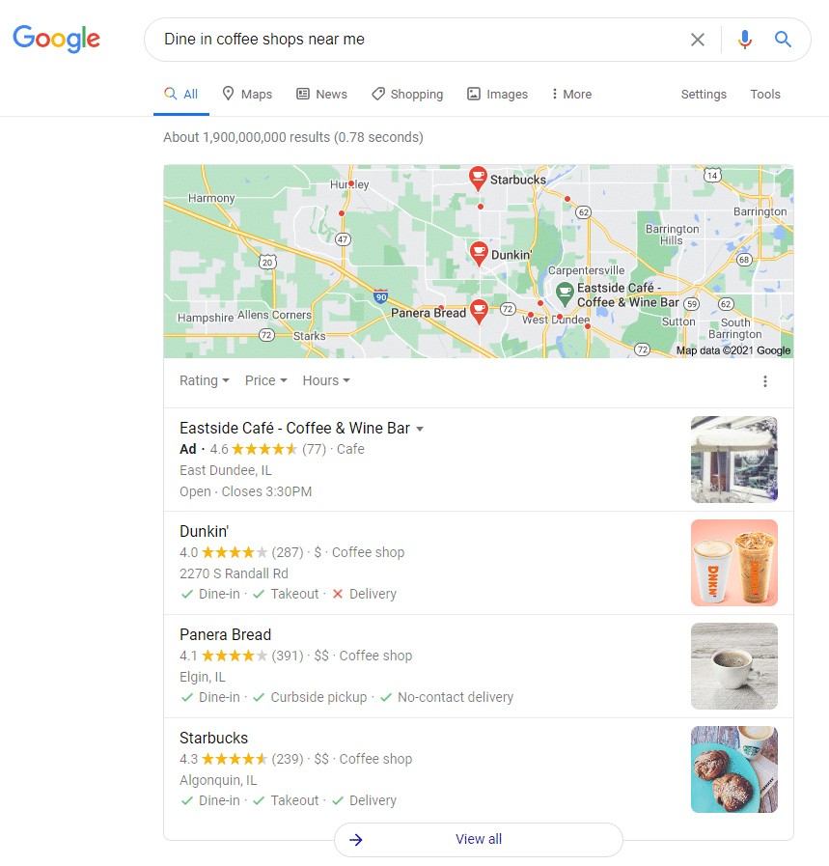Click View all places button

(479, 840)
